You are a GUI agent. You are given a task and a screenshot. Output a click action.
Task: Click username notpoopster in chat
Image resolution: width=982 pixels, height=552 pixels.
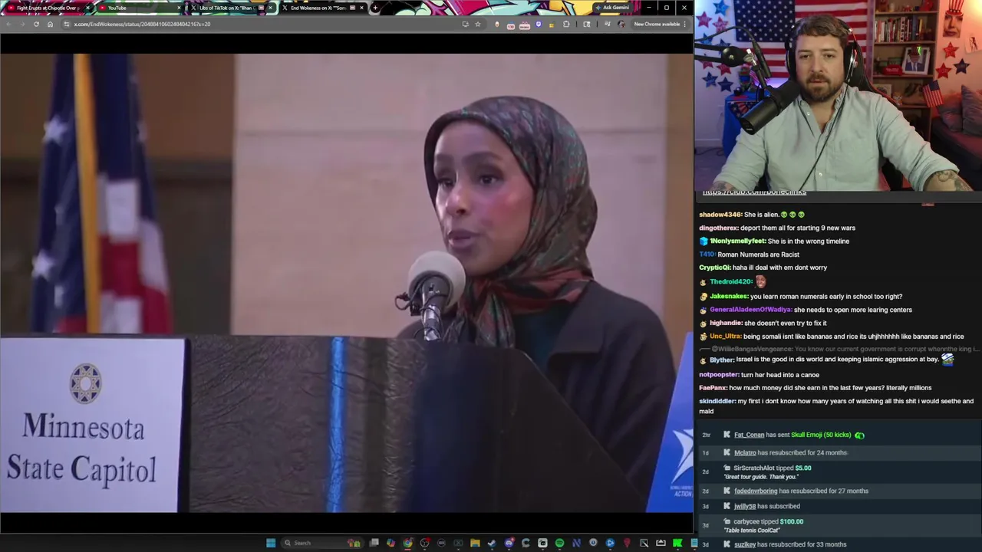click(719, 375)
